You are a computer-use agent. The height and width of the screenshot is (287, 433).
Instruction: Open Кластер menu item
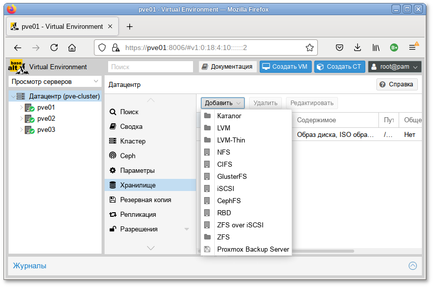point(151,141)
